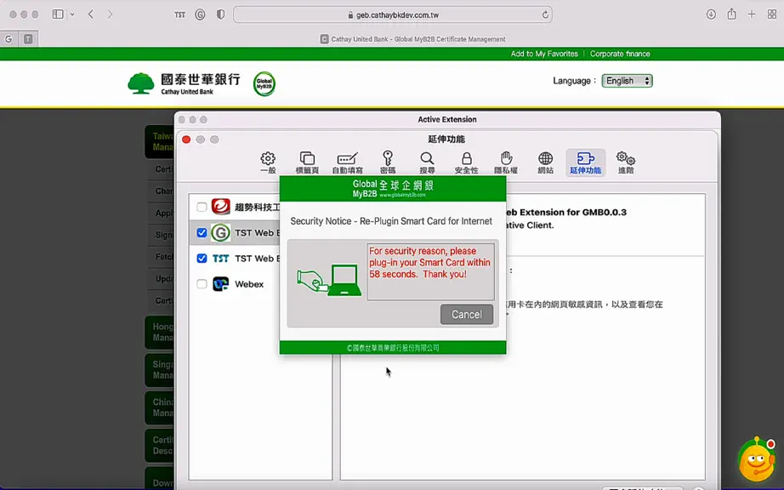Open a new tab with plus icon
784x490 pixels.
[752, 14]
